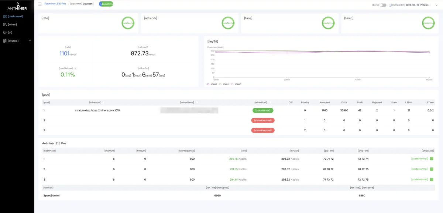Click pool 2 stateAbnormal badge

tap(263, 120)
